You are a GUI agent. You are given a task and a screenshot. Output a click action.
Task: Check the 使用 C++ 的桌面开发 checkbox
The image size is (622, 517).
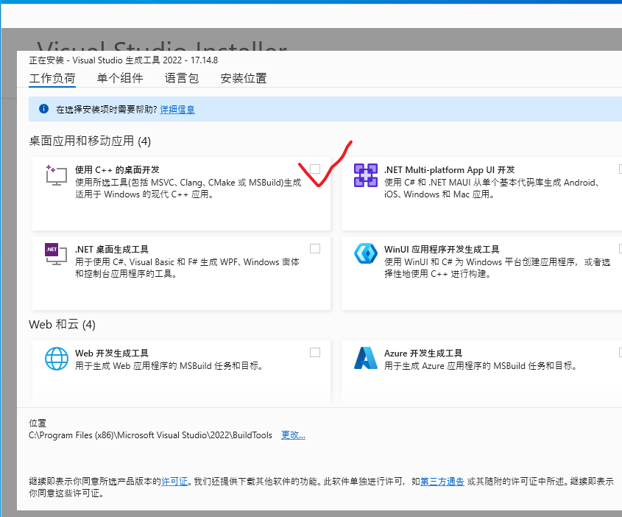click(x=315, y=169)
